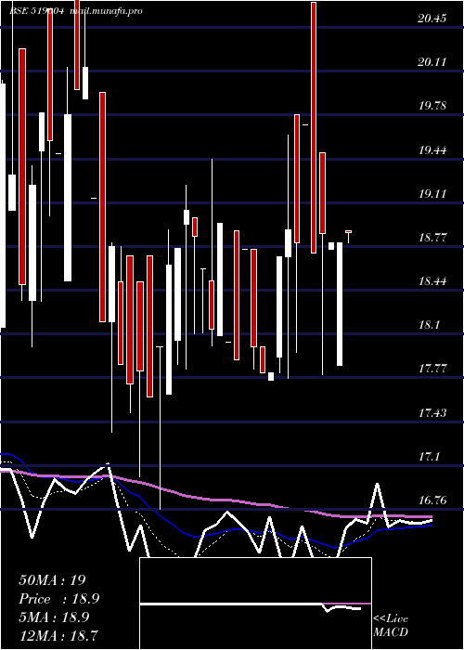Viewport: 464px width, 650px height.
Task: Click the 18.1 price axis label
Action: 429,325
